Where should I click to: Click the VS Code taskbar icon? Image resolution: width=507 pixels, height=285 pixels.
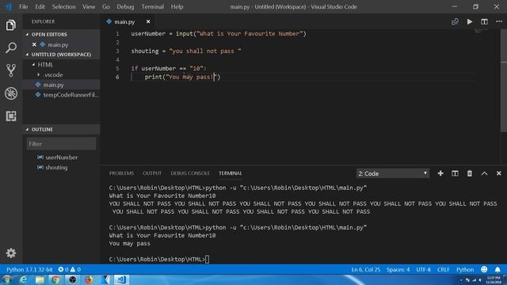(x=121, y=279)
